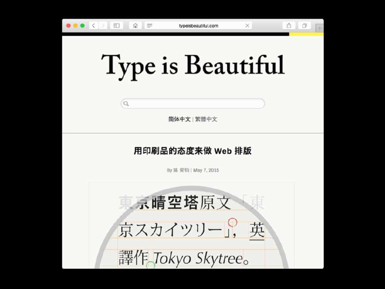Click the yellow minimize window button
The image size is (385, 289).
click(75, 26)
